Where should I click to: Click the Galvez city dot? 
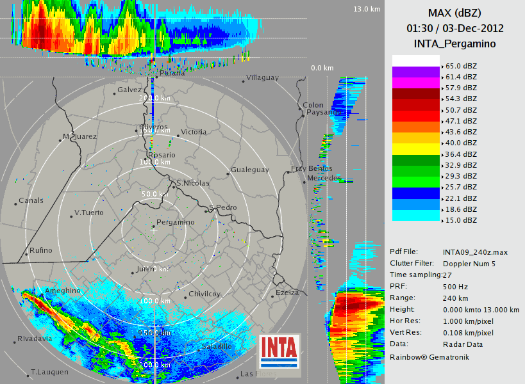[x=114, y=93]
